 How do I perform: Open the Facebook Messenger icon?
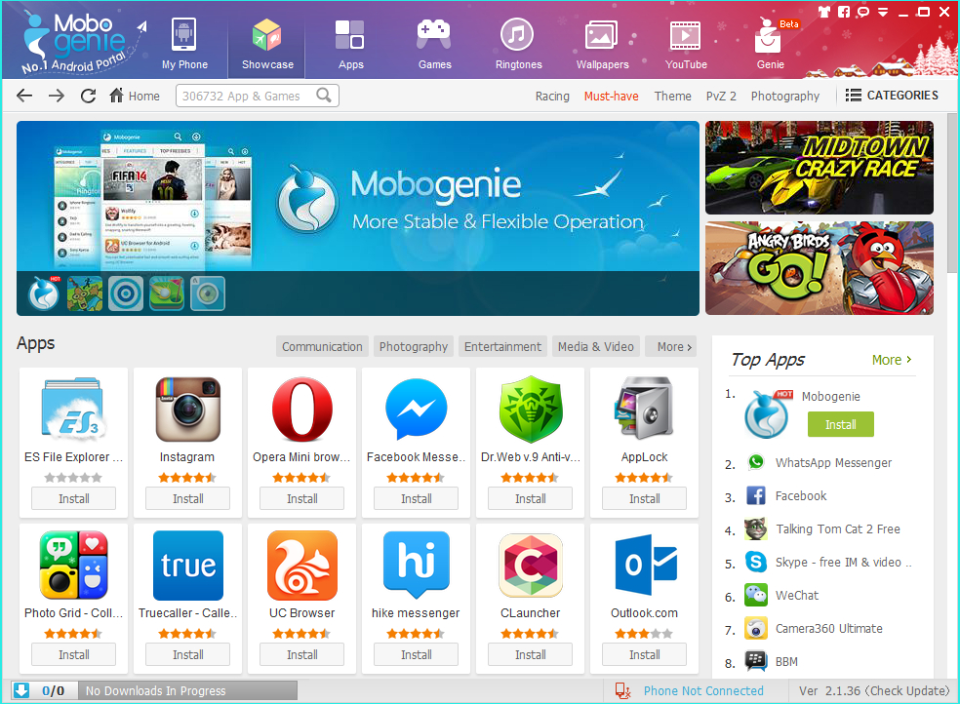tap(417, 409)
